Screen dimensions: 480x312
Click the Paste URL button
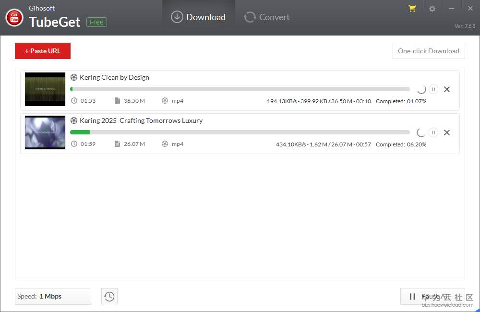42,51
